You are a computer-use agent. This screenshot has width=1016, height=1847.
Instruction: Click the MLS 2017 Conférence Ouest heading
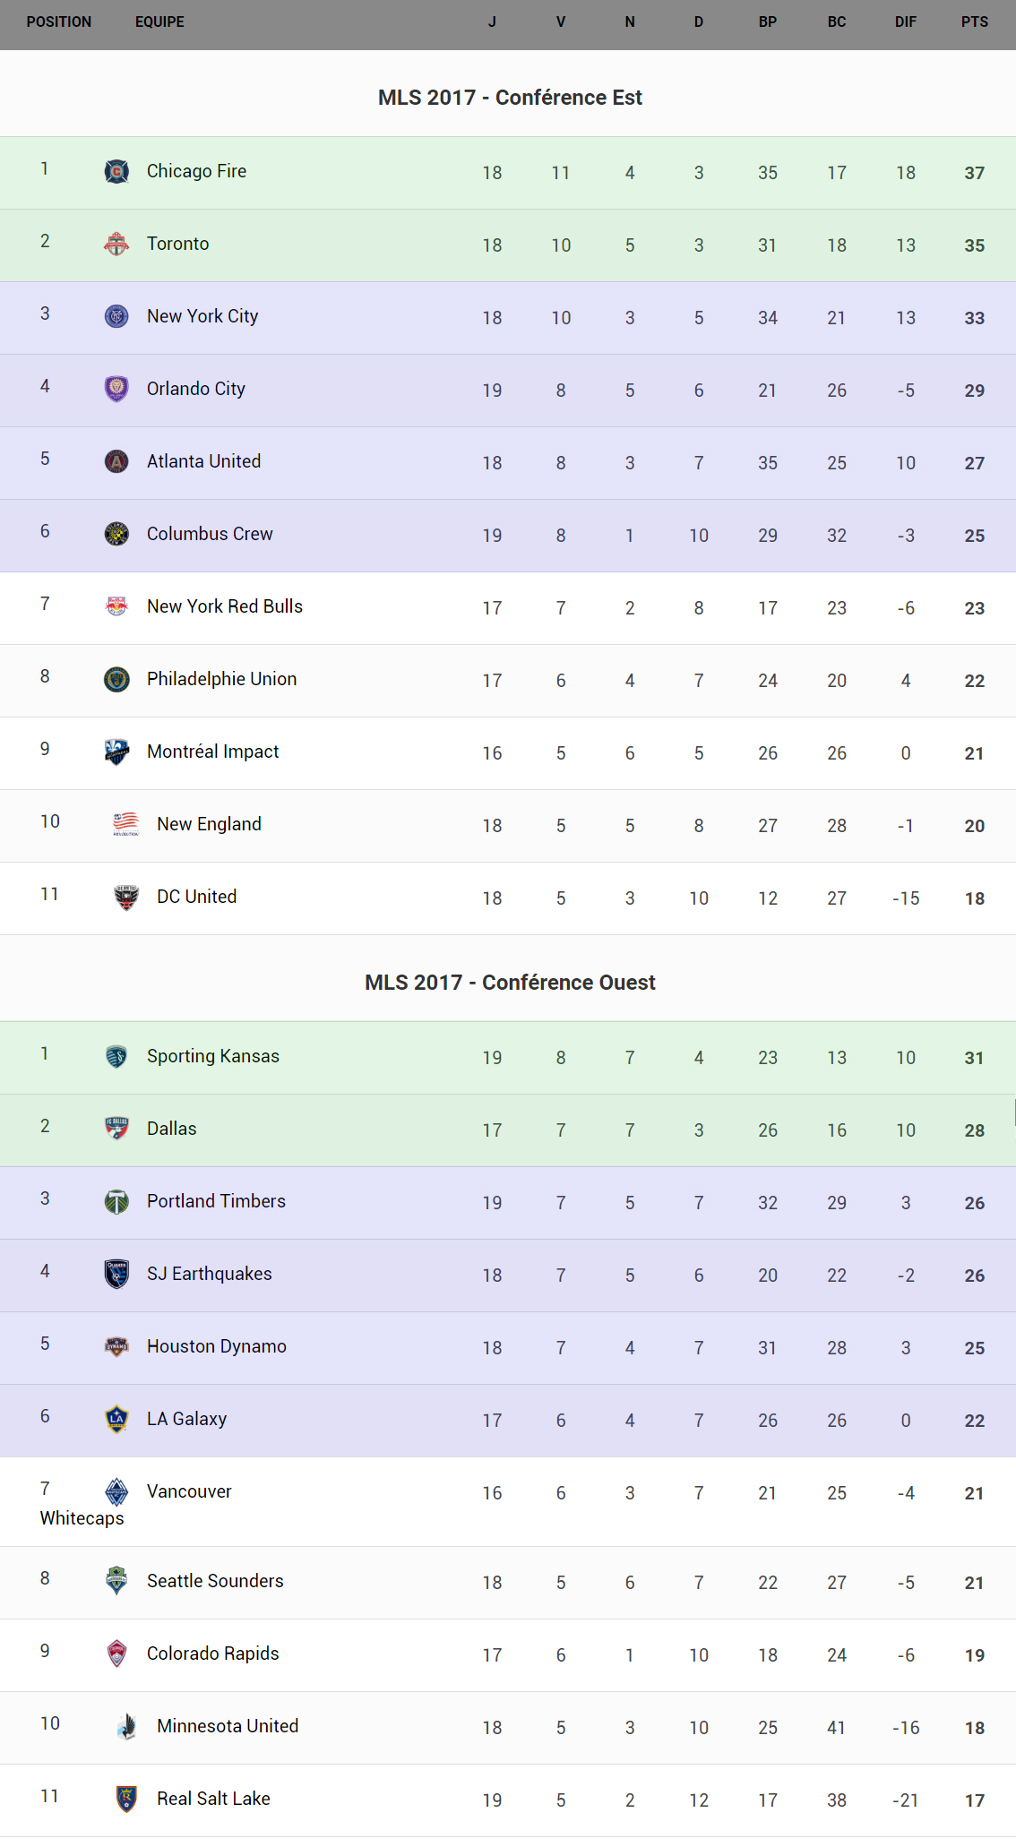pyautogui.click(x=510, y=983)
